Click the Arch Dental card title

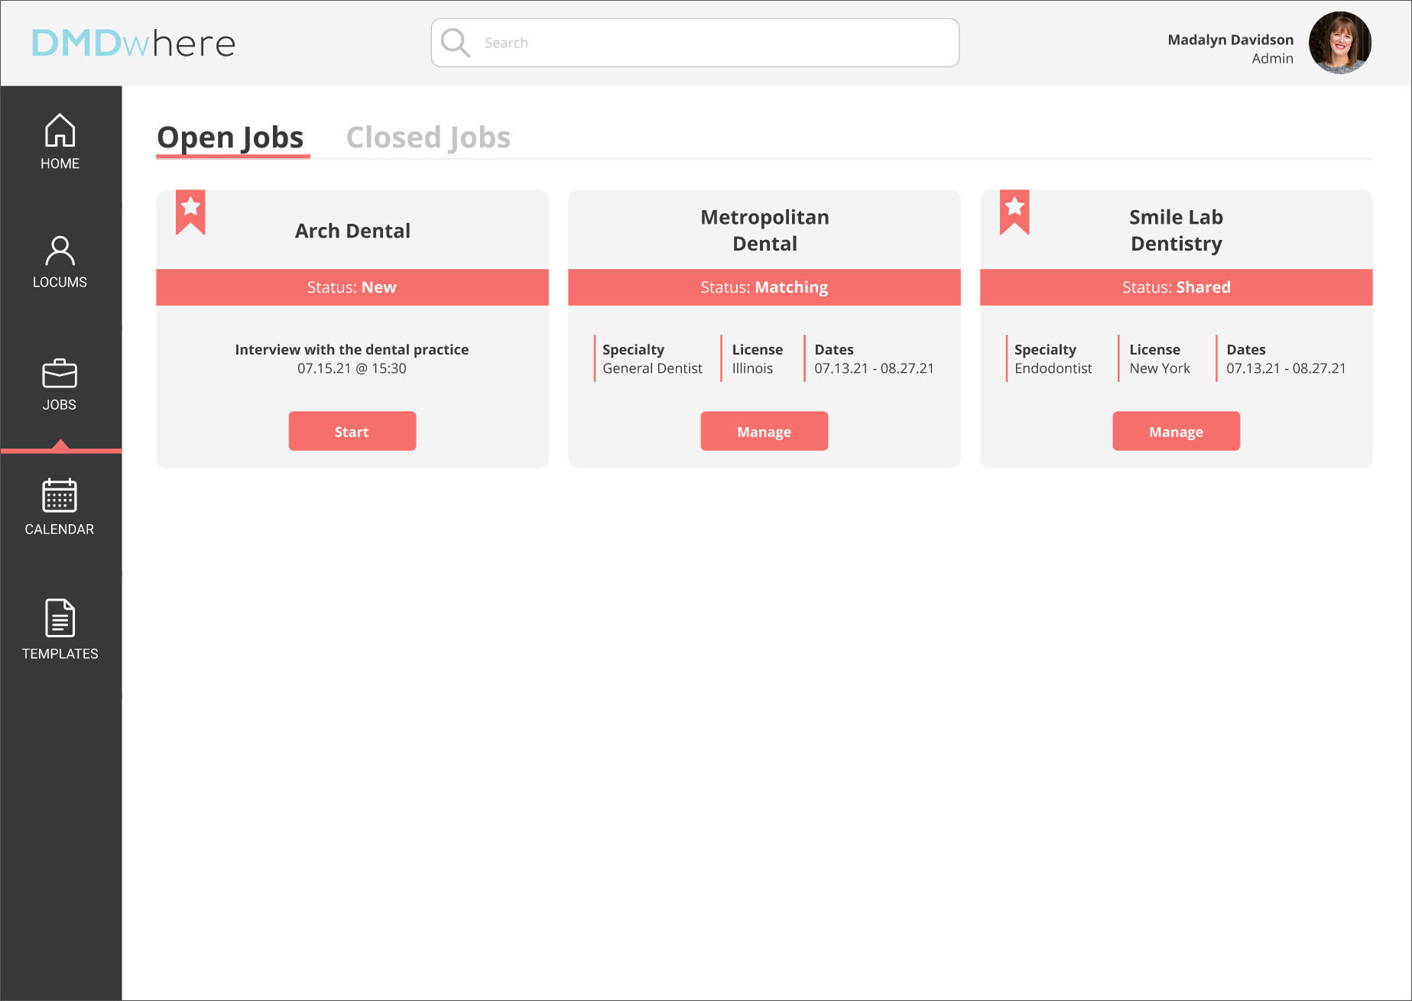352,231
